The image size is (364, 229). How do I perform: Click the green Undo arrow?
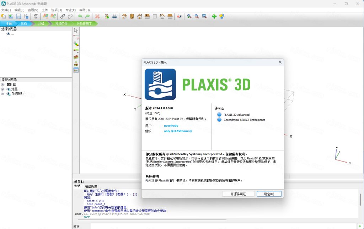pyautogui.click(x=80, y=16)
